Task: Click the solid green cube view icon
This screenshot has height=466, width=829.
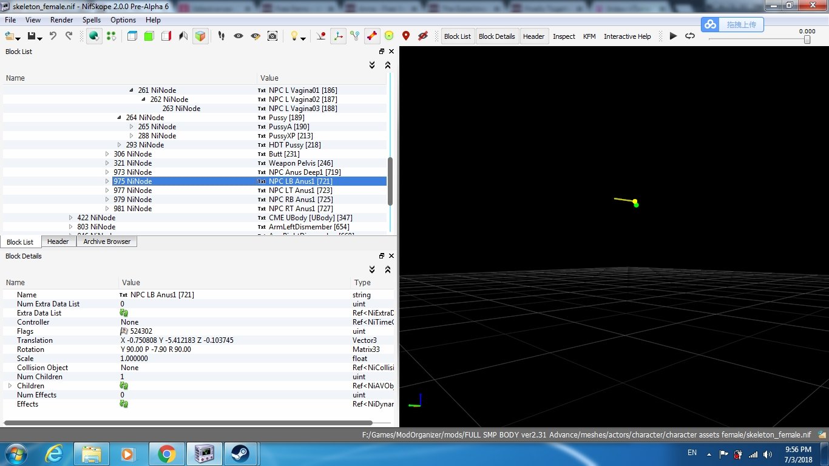Action: click(149, 36)
